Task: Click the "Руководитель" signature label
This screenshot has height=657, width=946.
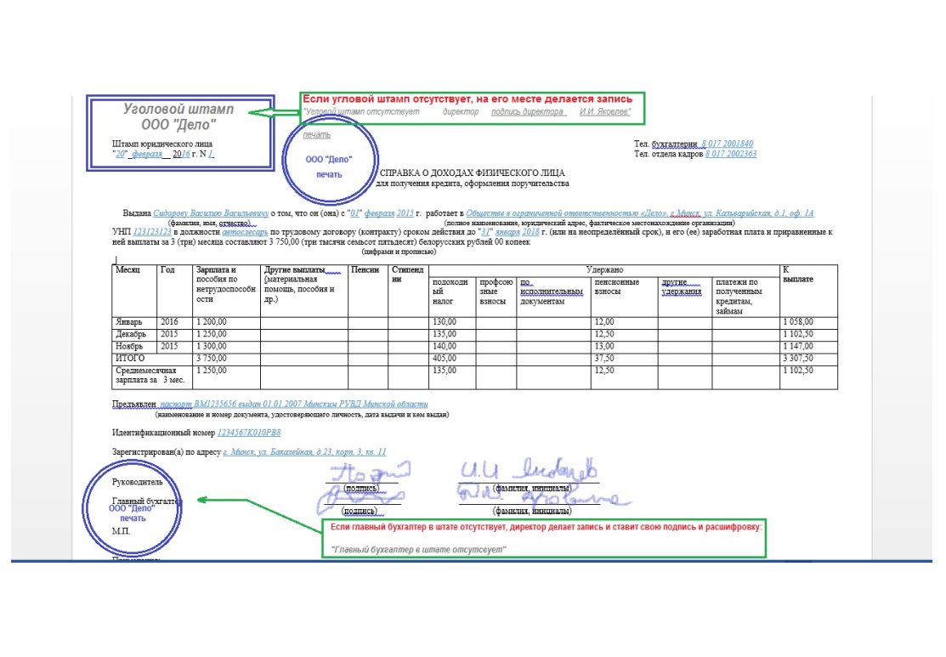Action: 137,482
